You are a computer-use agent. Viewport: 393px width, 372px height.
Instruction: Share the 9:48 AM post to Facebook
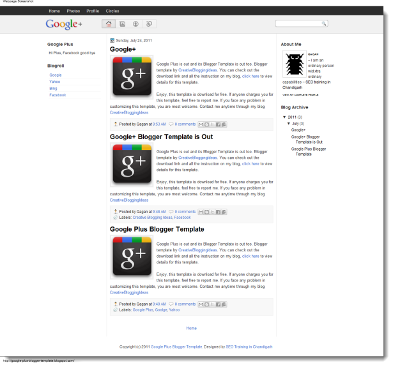(x=218, y=212)
